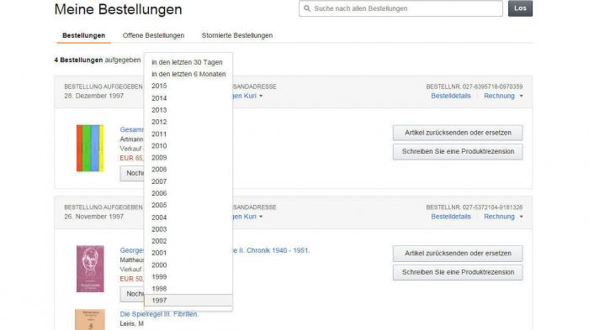
Task: Open the 'Gesam' product title link by Artmann
Action: point(132,130)
